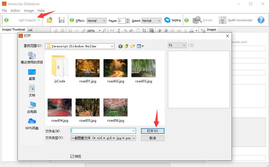Open the Help menu

point(41,10)
